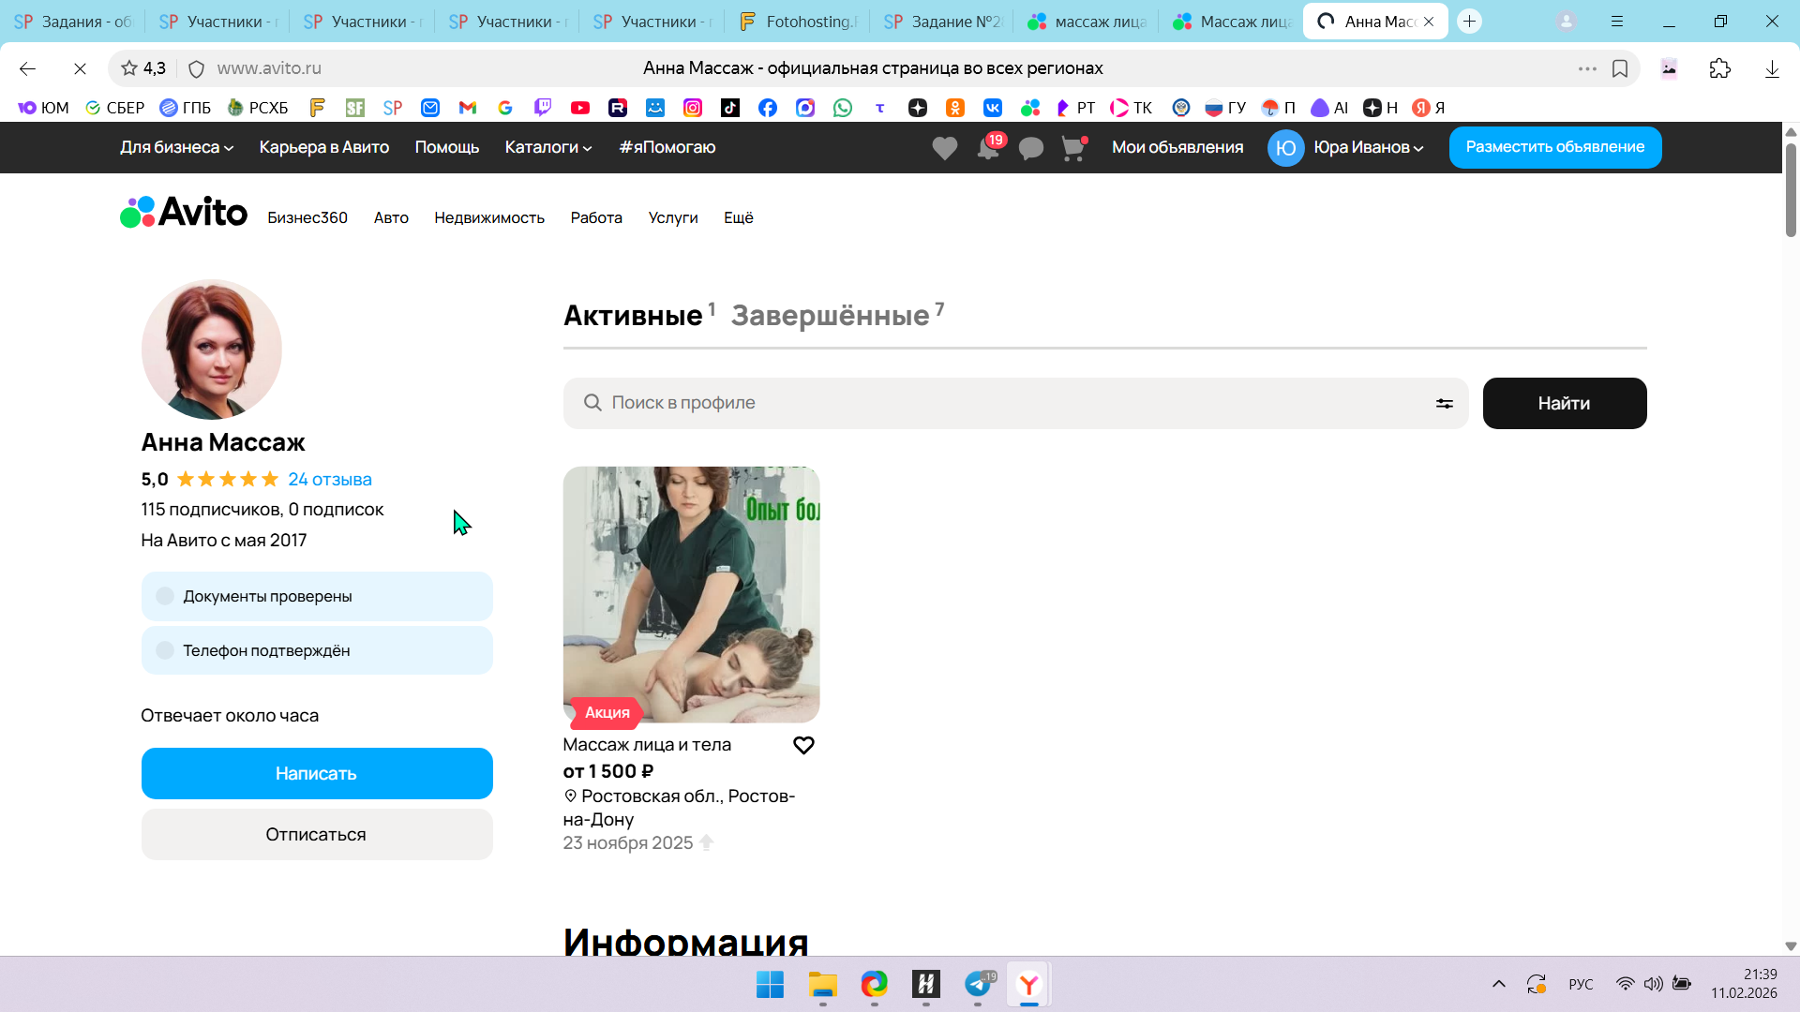The image size is (1800, 1012).
Task: Open favorites heart icon in Avito header
Action: click(x=944, y=148)
